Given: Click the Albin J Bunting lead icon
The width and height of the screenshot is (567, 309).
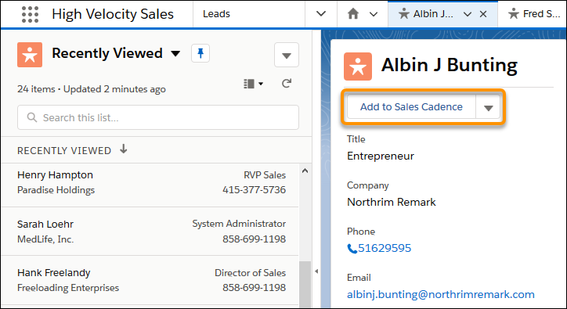Looking at the screenshot, I should (x=358, y=66).
